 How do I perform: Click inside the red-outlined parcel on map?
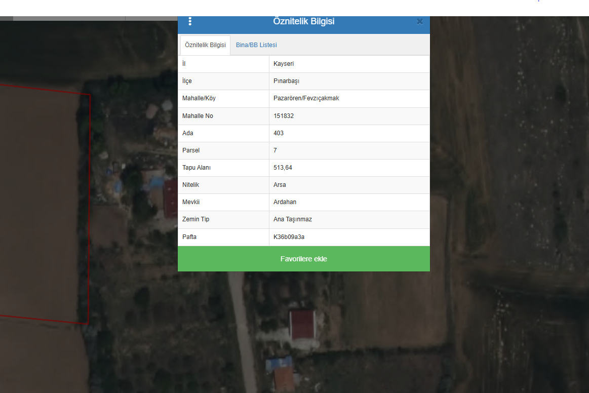click(42, 203)
